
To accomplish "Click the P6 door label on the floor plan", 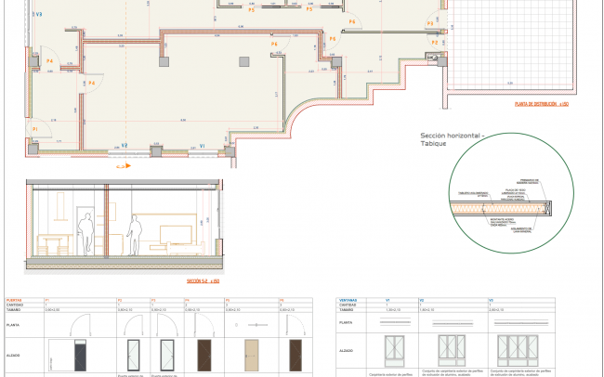I will click(x=274, y=44).
